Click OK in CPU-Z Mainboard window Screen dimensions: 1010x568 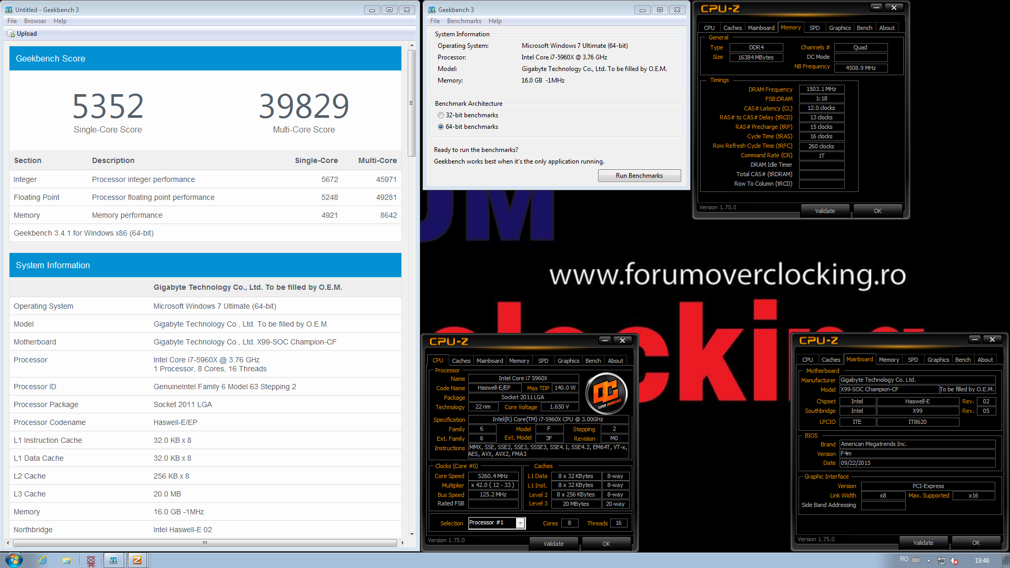click(976, 543)
